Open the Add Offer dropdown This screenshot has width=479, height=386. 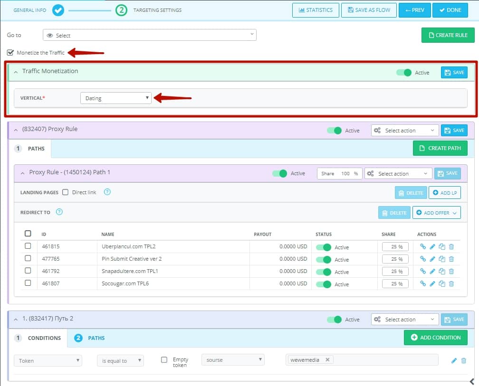(437, 213)
